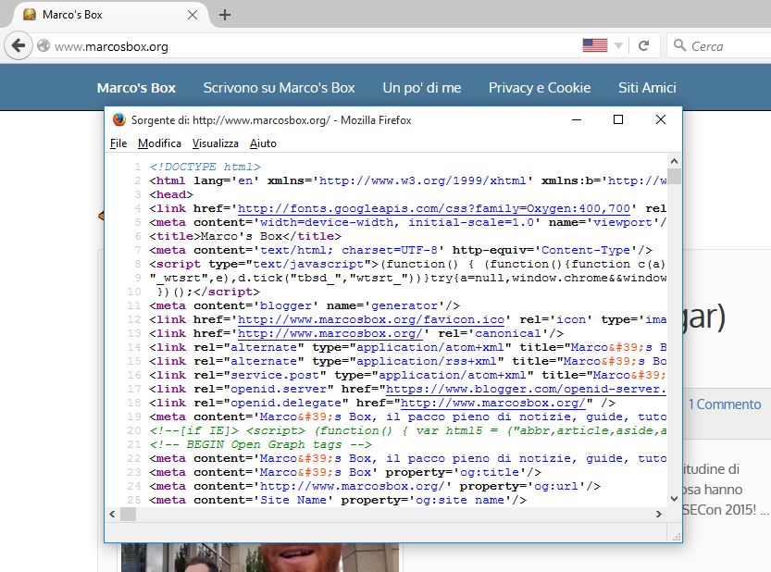Open the File menu in source window
The height and width of the screenshot is (572, 771).
(118, 143)
